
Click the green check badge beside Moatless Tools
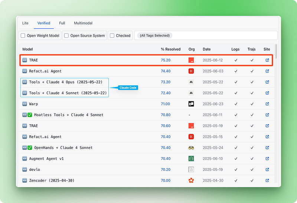point(30,115)
